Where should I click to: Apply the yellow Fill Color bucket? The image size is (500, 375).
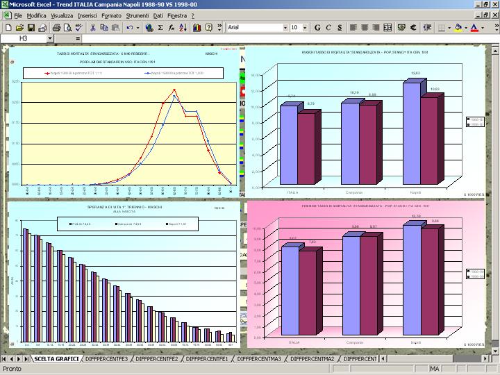point(458,28)
